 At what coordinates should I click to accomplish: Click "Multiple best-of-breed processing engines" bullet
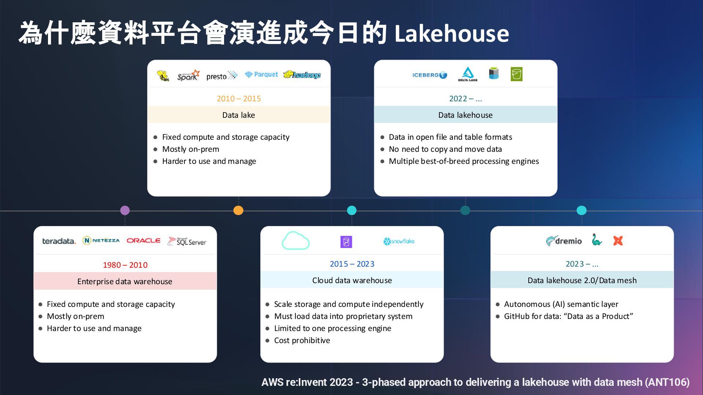tap(464, 161)
